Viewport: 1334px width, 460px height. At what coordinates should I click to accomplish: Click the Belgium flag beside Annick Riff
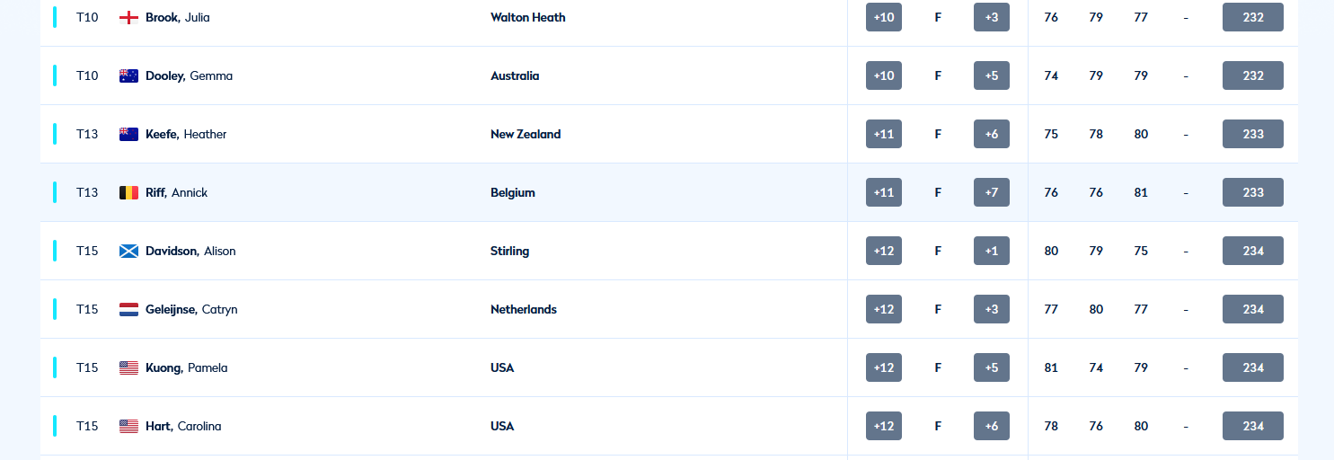coord(128,192)
